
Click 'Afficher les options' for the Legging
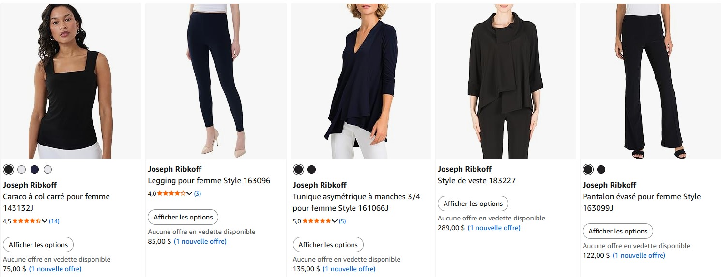(183, 217)
